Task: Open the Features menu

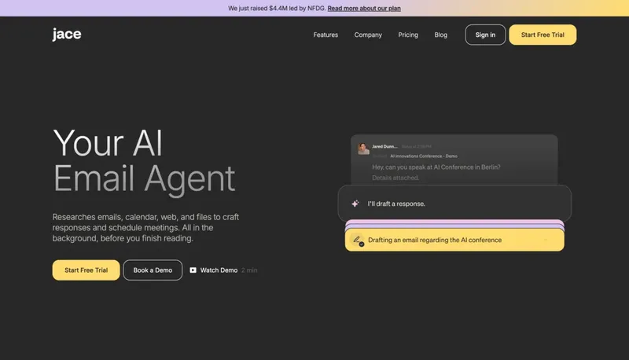Action: (326, 35)
